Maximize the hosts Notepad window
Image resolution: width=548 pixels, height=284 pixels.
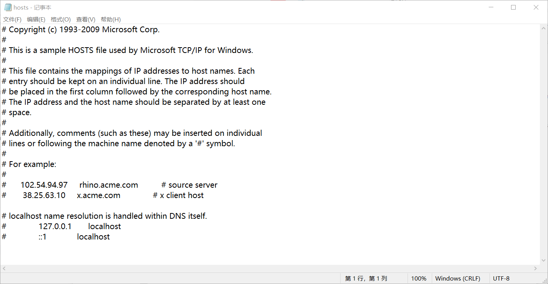[513, 7]
